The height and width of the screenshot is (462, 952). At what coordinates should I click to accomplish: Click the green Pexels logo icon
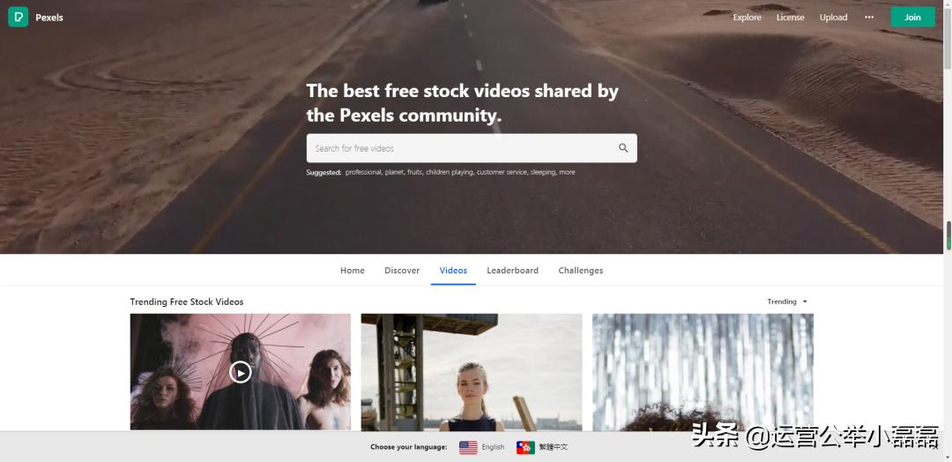click(x=19, y=17)
